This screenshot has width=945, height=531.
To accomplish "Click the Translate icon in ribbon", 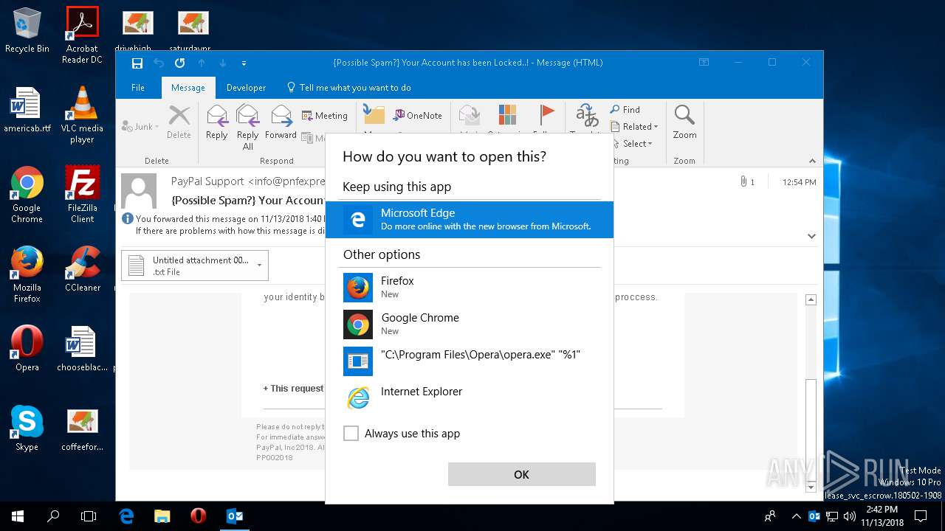I will [587, 116].
